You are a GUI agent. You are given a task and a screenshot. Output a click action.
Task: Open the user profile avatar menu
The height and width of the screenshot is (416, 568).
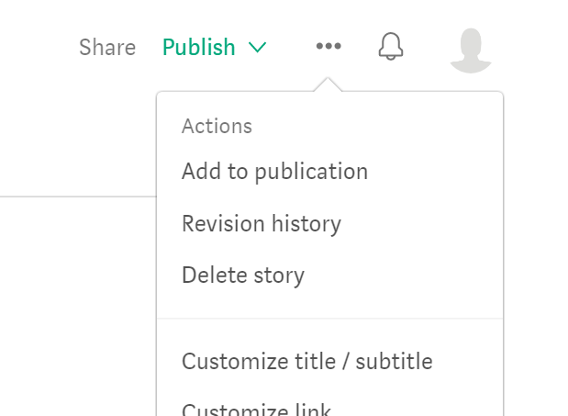(471, 48)
